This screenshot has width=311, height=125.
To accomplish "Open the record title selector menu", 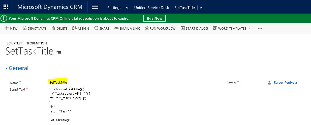I will point(59,52).
